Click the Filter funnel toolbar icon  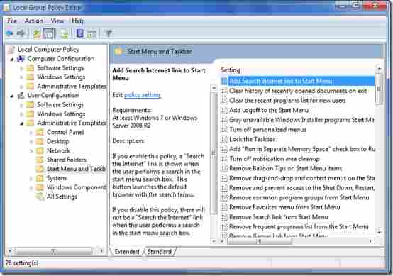109,33
